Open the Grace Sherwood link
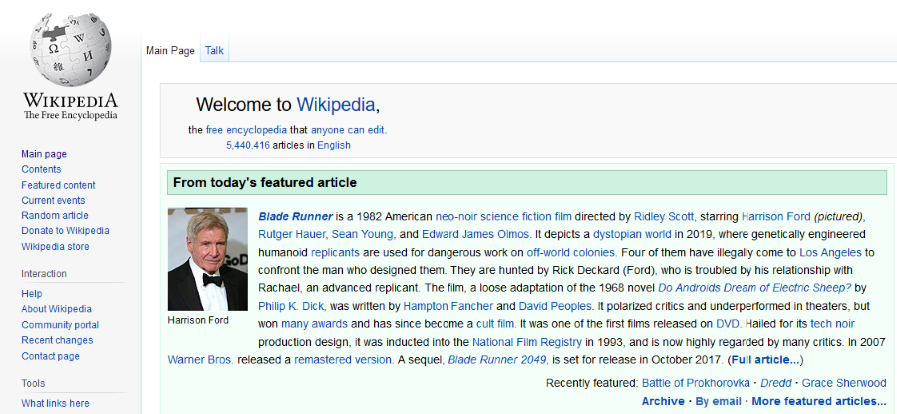 [844, 383]
